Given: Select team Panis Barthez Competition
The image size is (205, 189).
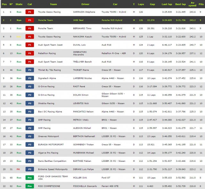Looking at the screenshot, I should tap(52, 161).
